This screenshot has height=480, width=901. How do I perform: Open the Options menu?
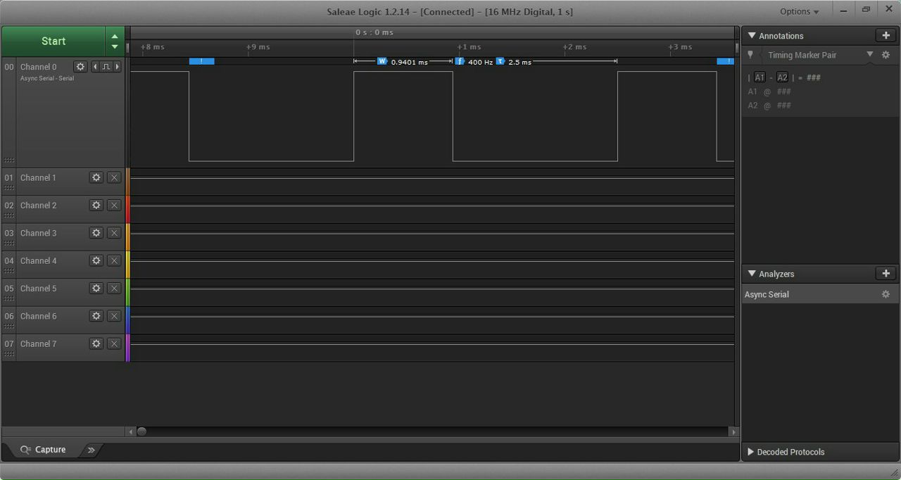(799, 11)
